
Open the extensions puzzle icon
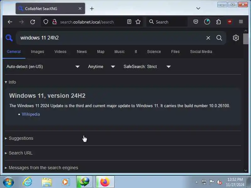(x=218, y=22)
